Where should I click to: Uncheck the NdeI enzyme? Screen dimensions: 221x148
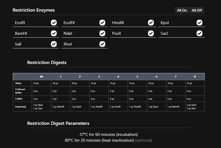tap(102, 33)
